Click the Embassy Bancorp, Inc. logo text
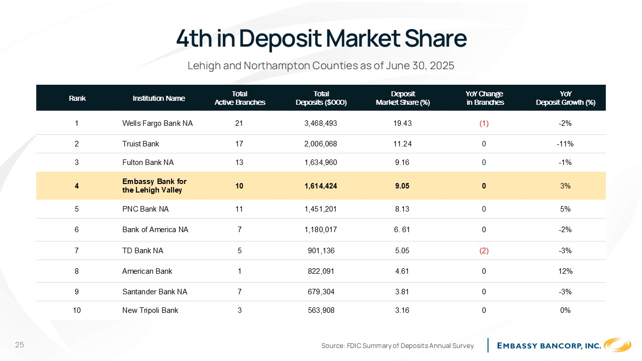 coord(549,345)
